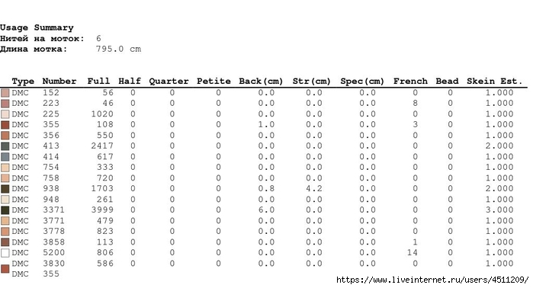
Task: Click the DMC 938 brown swatch
Action: click(x=5, y=188)
